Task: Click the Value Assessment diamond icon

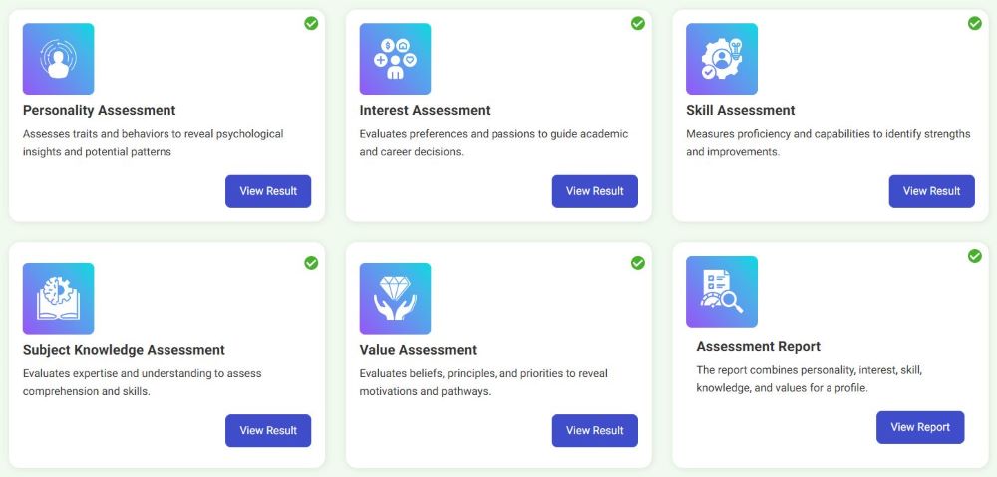Action: (395, 299)
